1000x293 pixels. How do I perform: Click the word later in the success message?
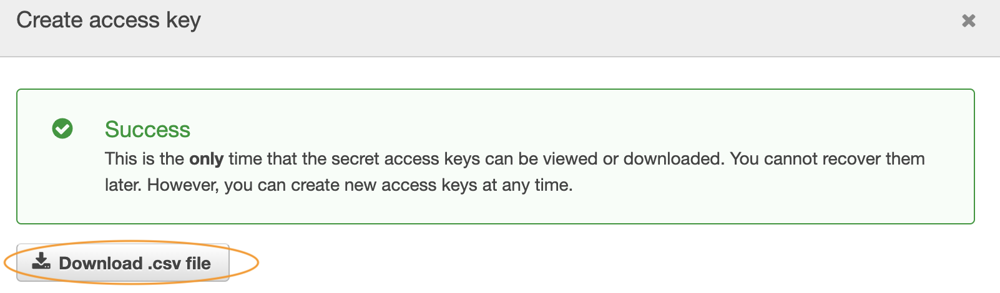(x=124, y=185)
